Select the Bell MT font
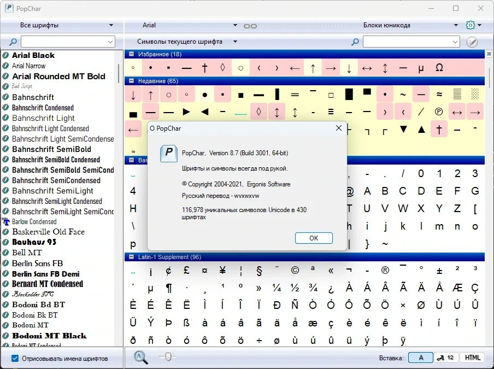The width and height of the screenshot is (494, 369). tap(27, 253)
